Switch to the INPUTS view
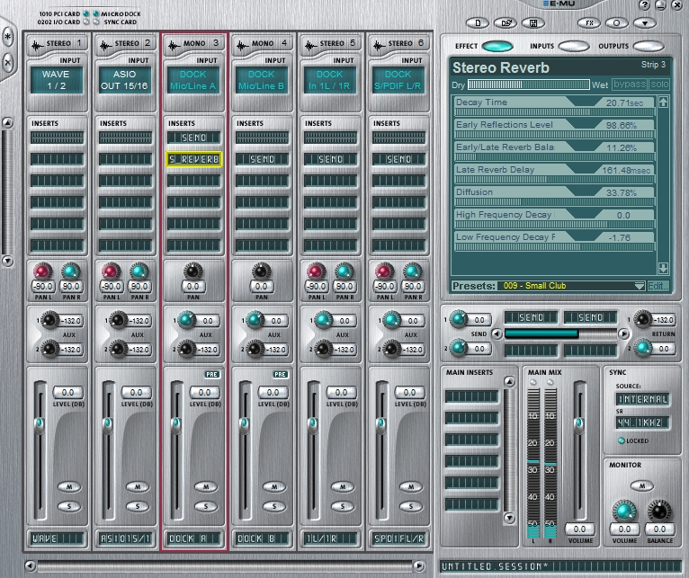This screenshot has height=578, width=689. [x=574, y=46]
